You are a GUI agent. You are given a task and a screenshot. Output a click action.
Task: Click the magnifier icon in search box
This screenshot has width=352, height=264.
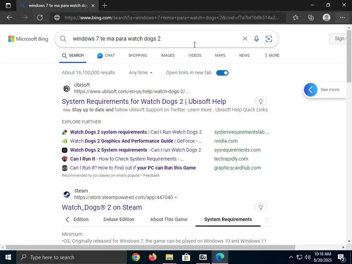coord(63,38)
